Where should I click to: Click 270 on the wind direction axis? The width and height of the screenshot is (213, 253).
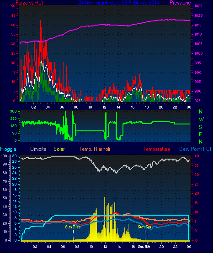click(13, 119)
